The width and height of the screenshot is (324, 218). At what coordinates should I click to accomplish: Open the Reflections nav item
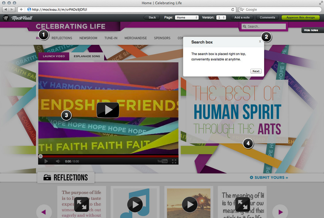[x=62, y=38]
